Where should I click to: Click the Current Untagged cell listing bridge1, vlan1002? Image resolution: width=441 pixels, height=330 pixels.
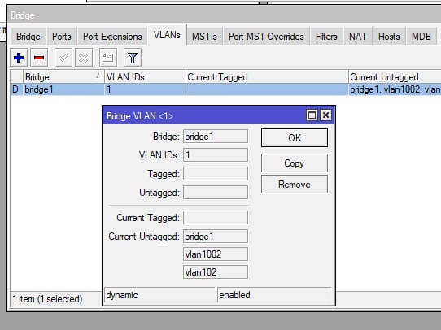[395, 89]
